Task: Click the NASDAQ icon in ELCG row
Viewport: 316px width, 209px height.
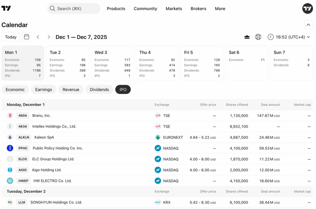Action: (158, 159)
